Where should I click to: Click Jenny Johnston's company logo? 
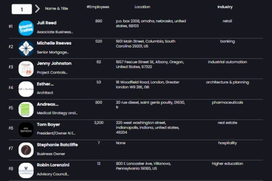tap(26, 69)
